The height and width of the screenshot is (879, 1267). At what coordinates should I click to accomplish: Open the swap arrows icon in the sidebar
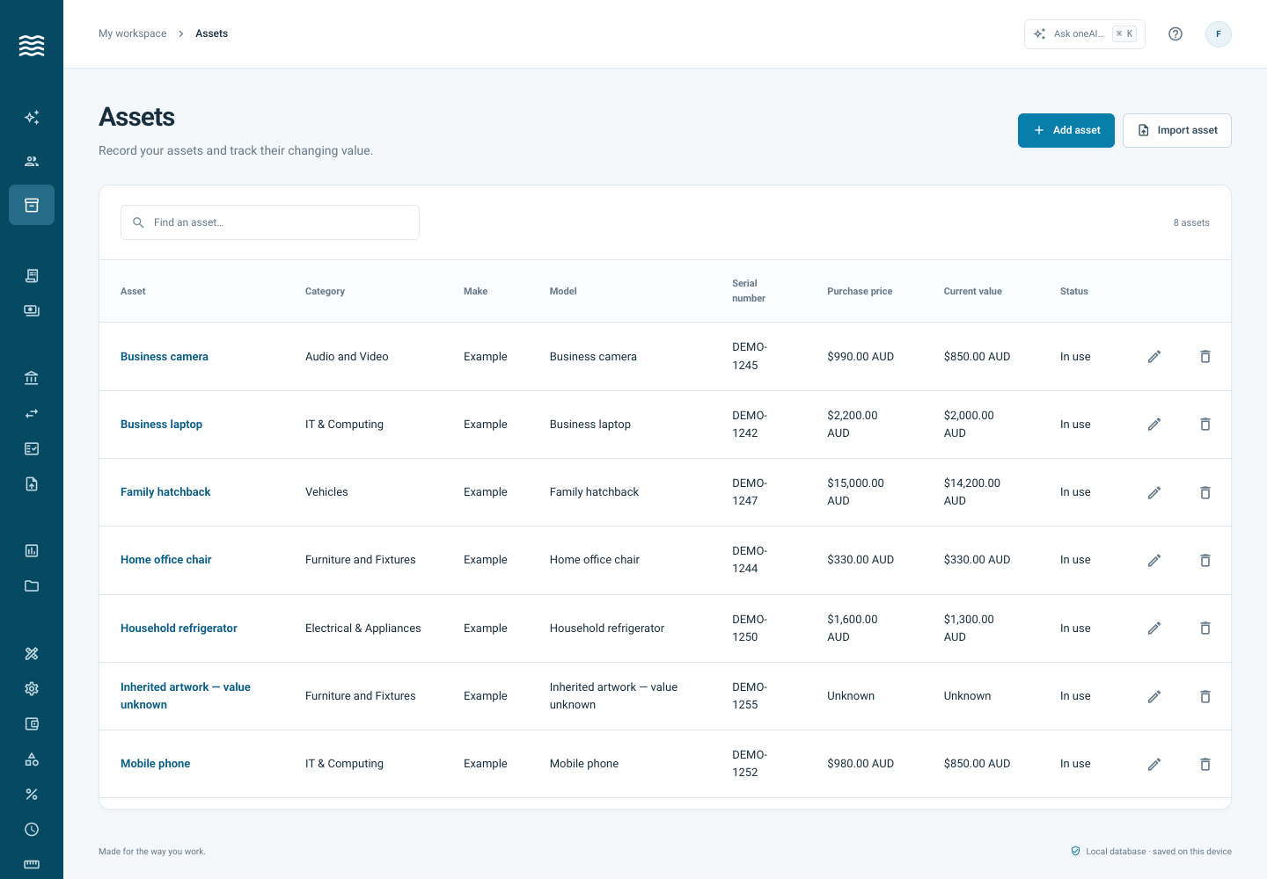pos(32,414)
